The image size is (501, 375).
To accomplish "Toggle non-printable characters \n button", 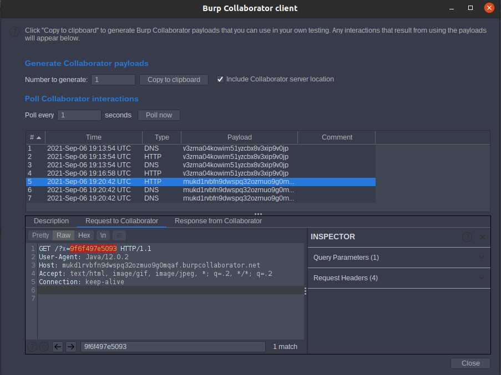I will tap(103, 235).
